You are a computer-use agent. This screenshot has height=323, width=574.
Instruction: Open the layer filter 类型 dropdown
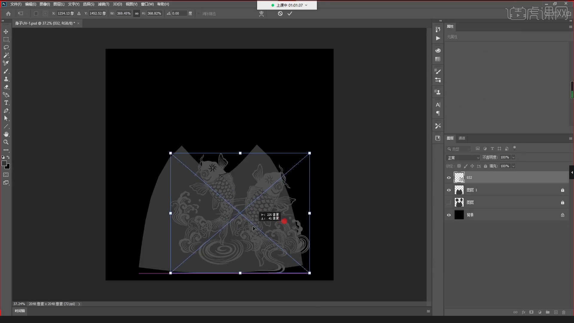[458, 149]
